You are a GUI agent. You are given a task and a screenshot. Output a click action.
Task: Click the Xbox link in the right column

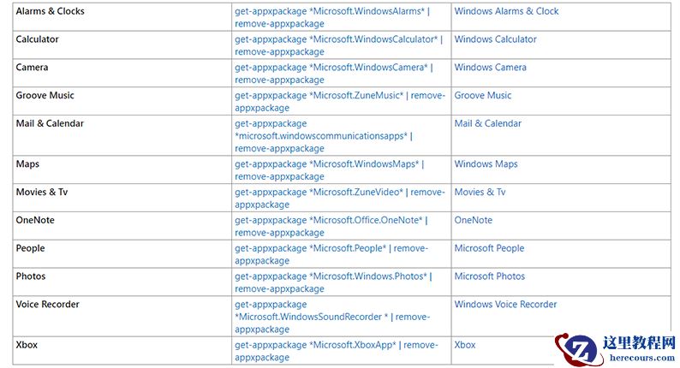464,345
